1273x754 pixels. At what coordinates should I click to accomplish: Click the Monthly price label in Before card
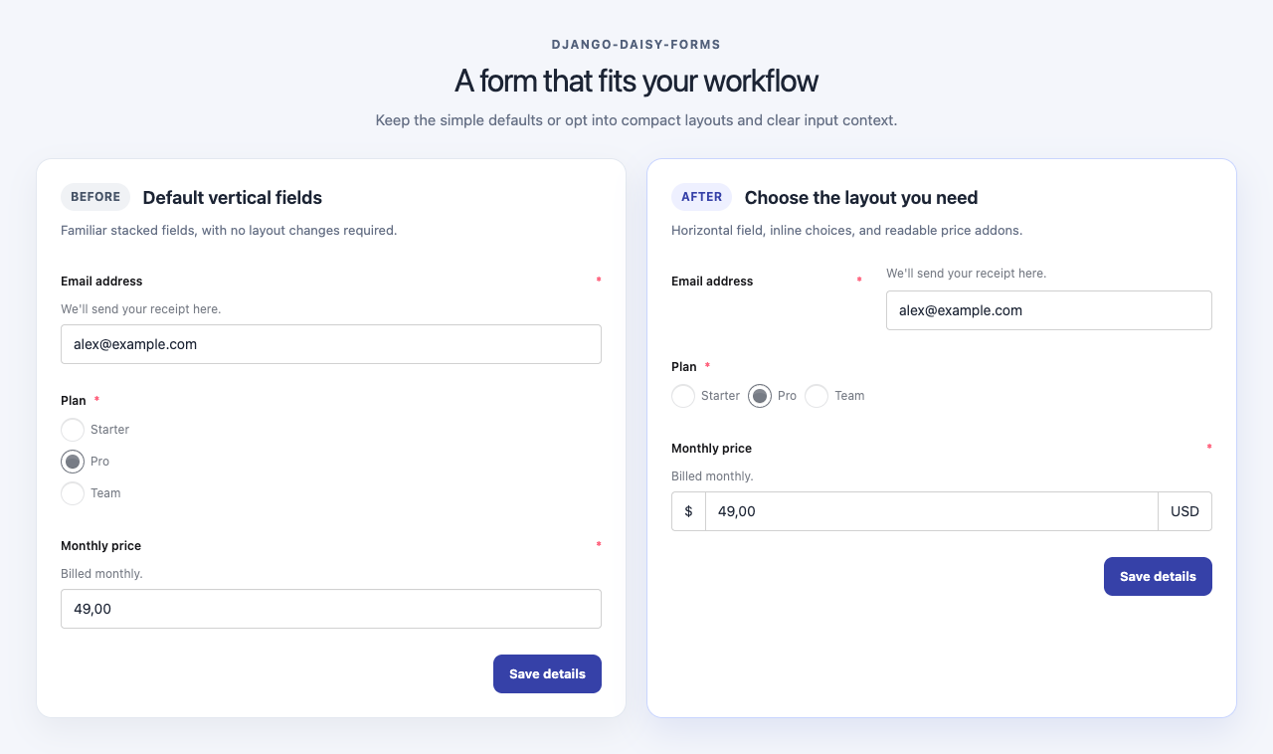(x=100, y=546)
